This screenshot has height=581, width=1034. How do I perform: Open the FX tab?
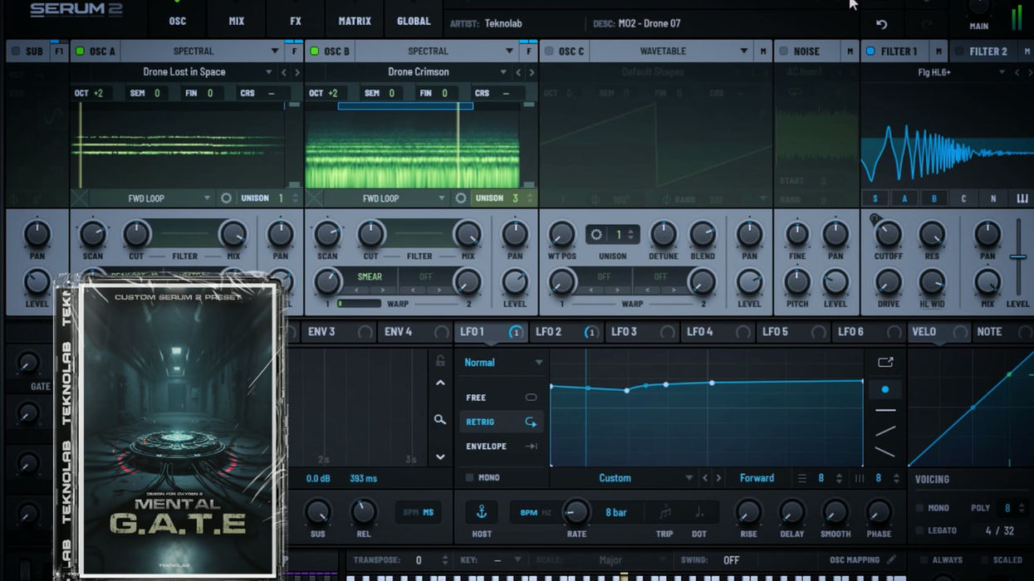pyautogui.click(x=296, y=21)
